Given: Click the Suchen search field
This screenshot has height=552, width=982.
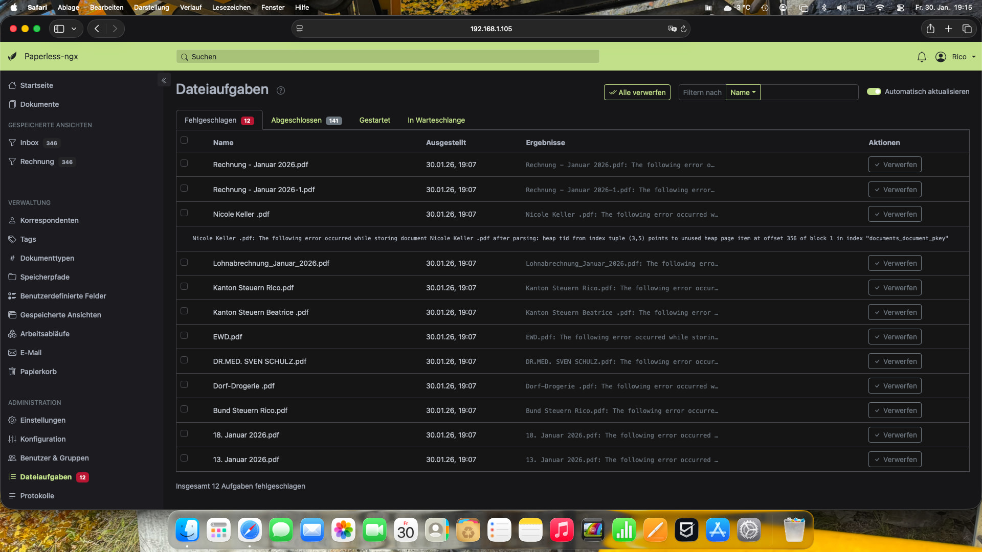Looking at the screenshot, I should [x=388, y=57].
